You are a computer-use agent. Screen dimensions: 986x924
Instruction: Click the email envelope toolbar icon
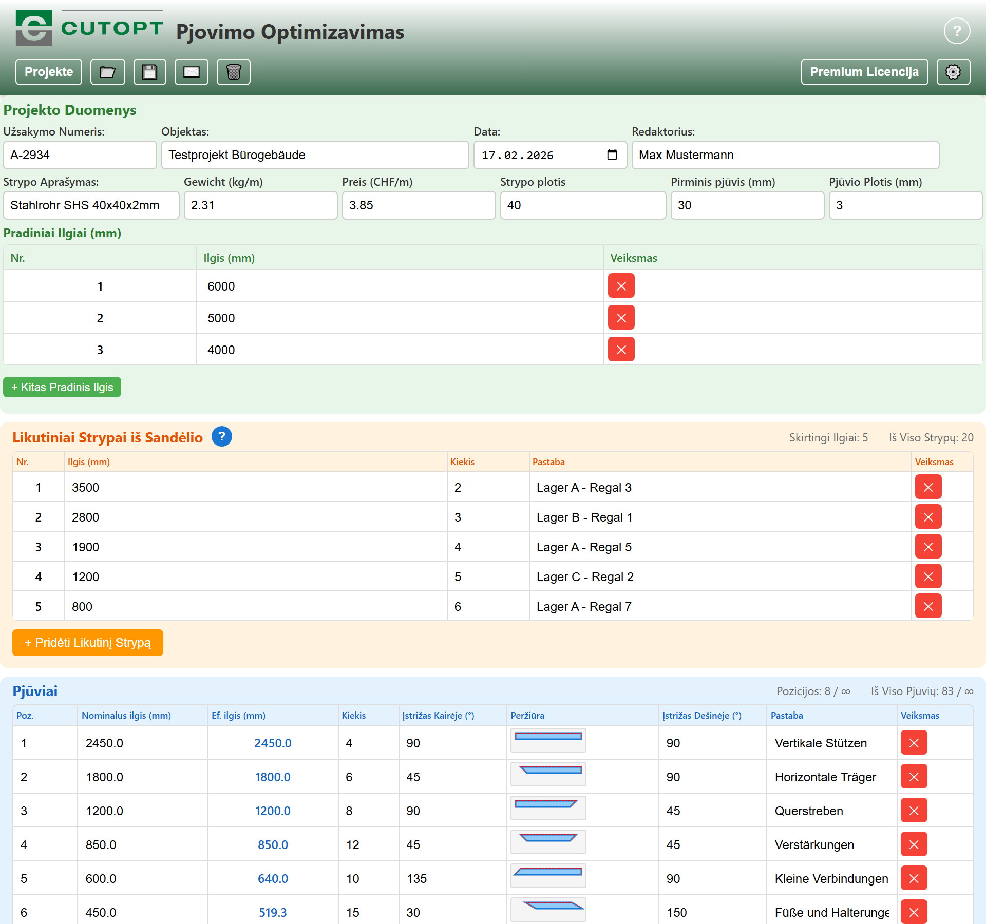pos(192,72)
